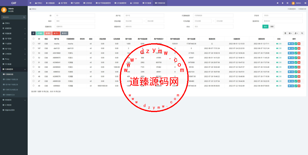The width and height of the screenshot is (308, 155).
Task: Expand the 权限管理 sidebar menu
Action: 14,28
